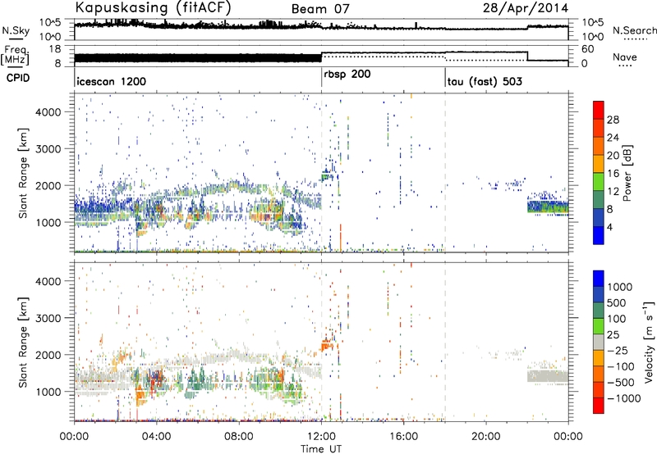Click the blue top of the Velocity colorbar
Viewport: 657px width, 454px height.
point(599,278)
